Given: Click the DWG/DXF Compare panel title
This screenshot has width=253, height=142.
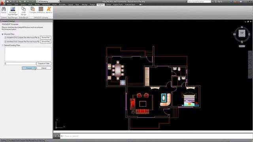Looking at the screenshot, I should pos(41,17).
